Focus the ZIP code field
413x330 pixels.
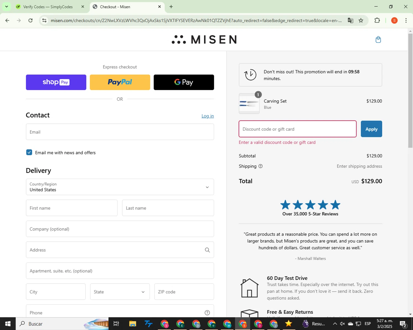[184, 292]
